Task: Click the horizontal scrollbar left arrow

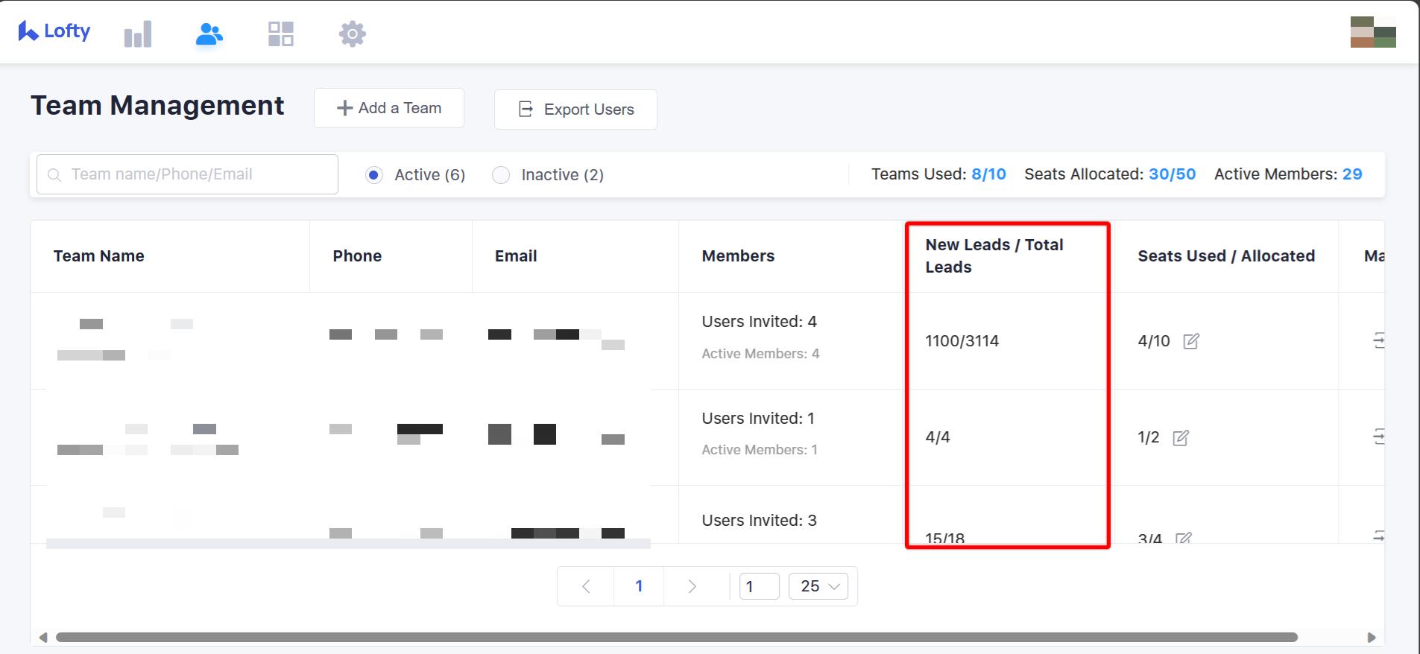Action: [x=43, y=638]
